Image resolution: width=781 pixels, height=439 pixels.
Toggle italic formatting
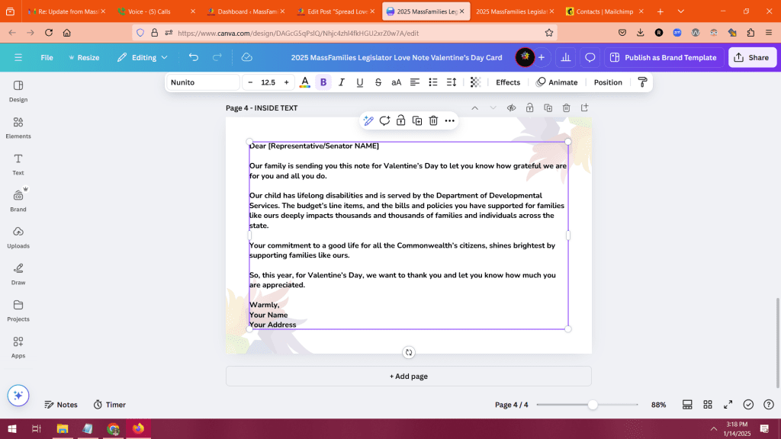[341, 82]
